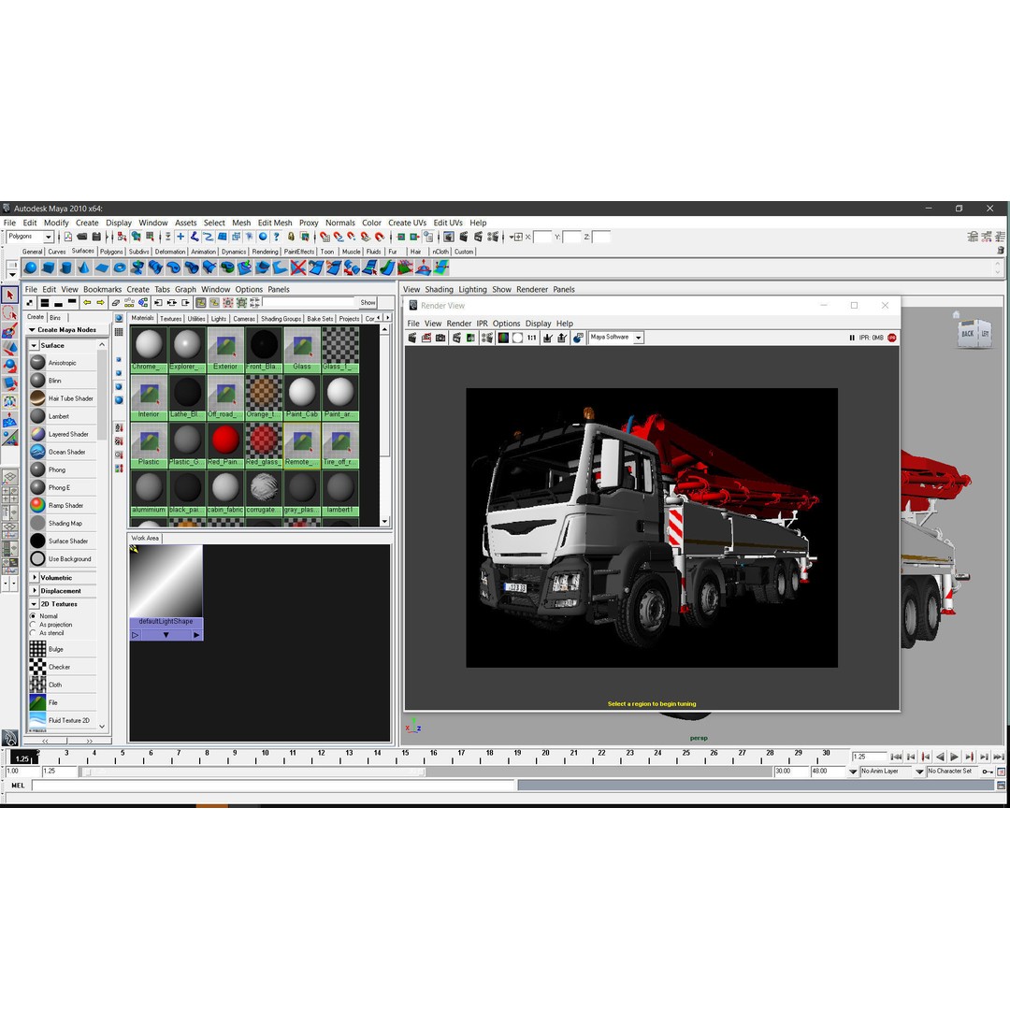Select the Red_Pain material swatch
1010x1010 pixels.
coord(224,440)
